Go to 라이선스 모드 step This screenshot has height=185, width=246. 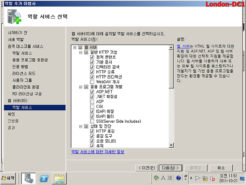click(24, 73)
